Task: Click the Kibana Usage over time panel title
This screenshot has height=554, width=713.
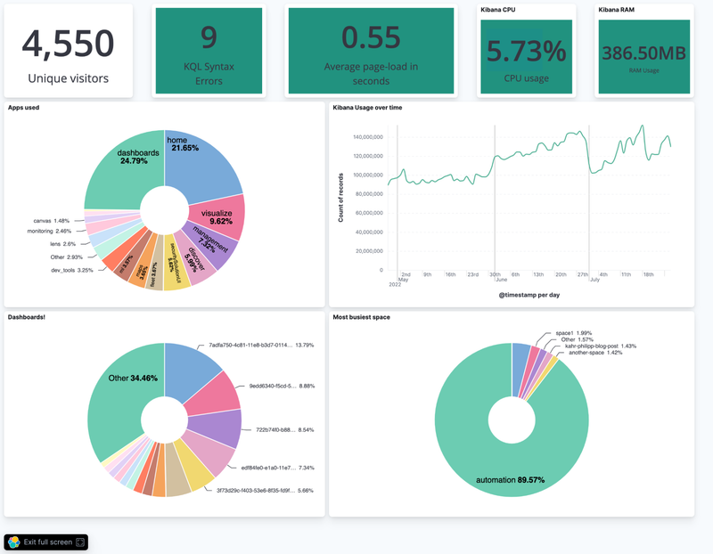Action: click(x=367, y=108)
